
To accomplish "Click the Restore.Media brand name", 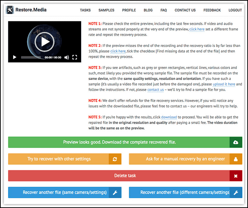I will (31, 10).
